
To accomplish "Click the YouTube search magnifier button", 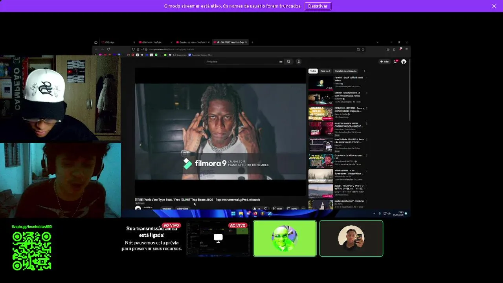I will point(288,61).
